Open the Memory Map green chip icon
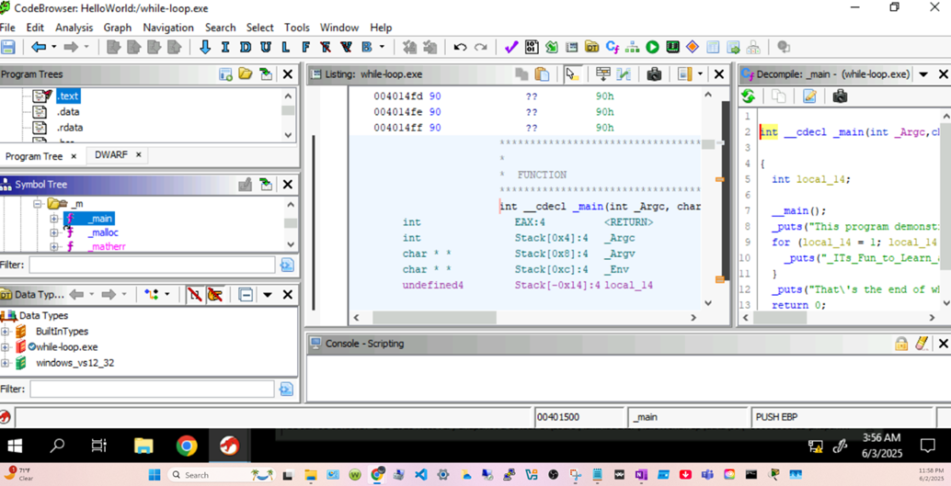The height and width of the screenshot is (486, 951). tap(672, 47)
